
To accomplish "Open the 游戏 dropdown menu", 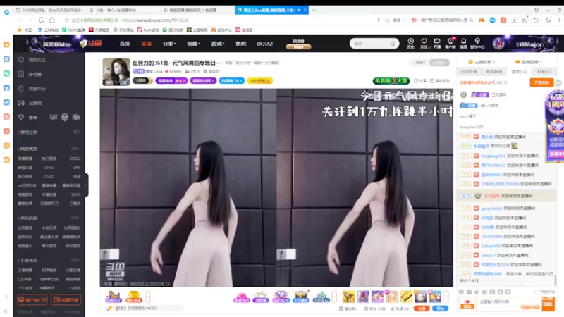I will (x=218, y=44).
